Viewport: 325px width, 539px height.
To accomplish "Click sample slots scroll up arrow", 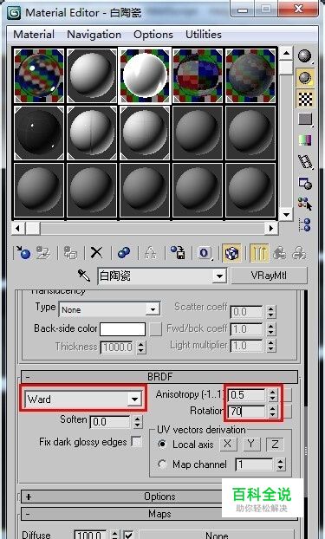I will pyautogui.click(x=286, y=53).
